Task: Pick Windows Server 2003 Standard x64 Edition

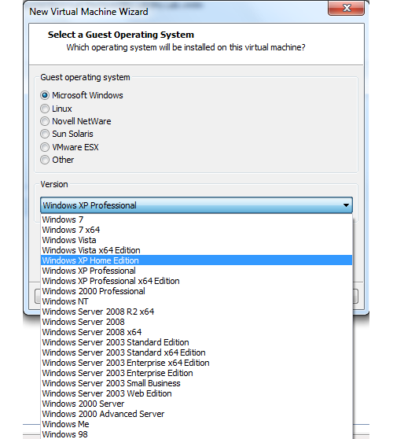Action: coord(196,352)
